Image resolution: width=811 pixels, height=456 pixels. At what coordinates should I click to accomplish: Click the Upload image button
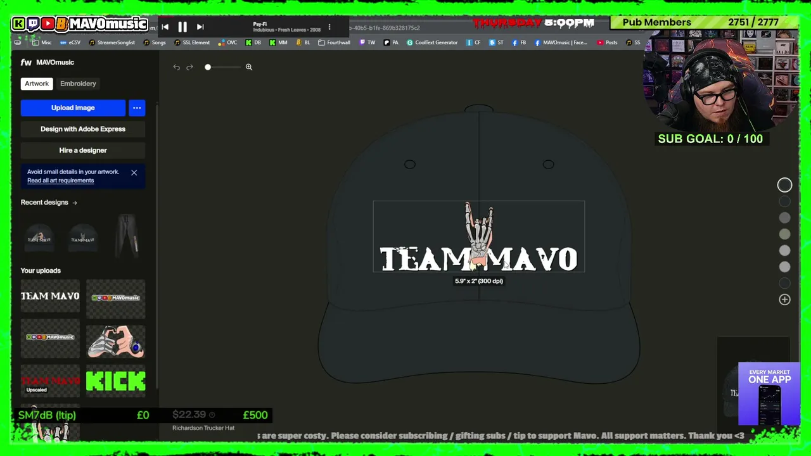(x=73, y=108)
